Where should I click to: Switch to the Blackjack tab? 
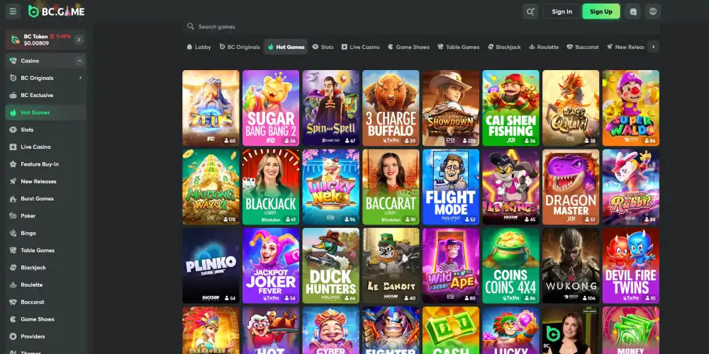[x=504, y=47]
